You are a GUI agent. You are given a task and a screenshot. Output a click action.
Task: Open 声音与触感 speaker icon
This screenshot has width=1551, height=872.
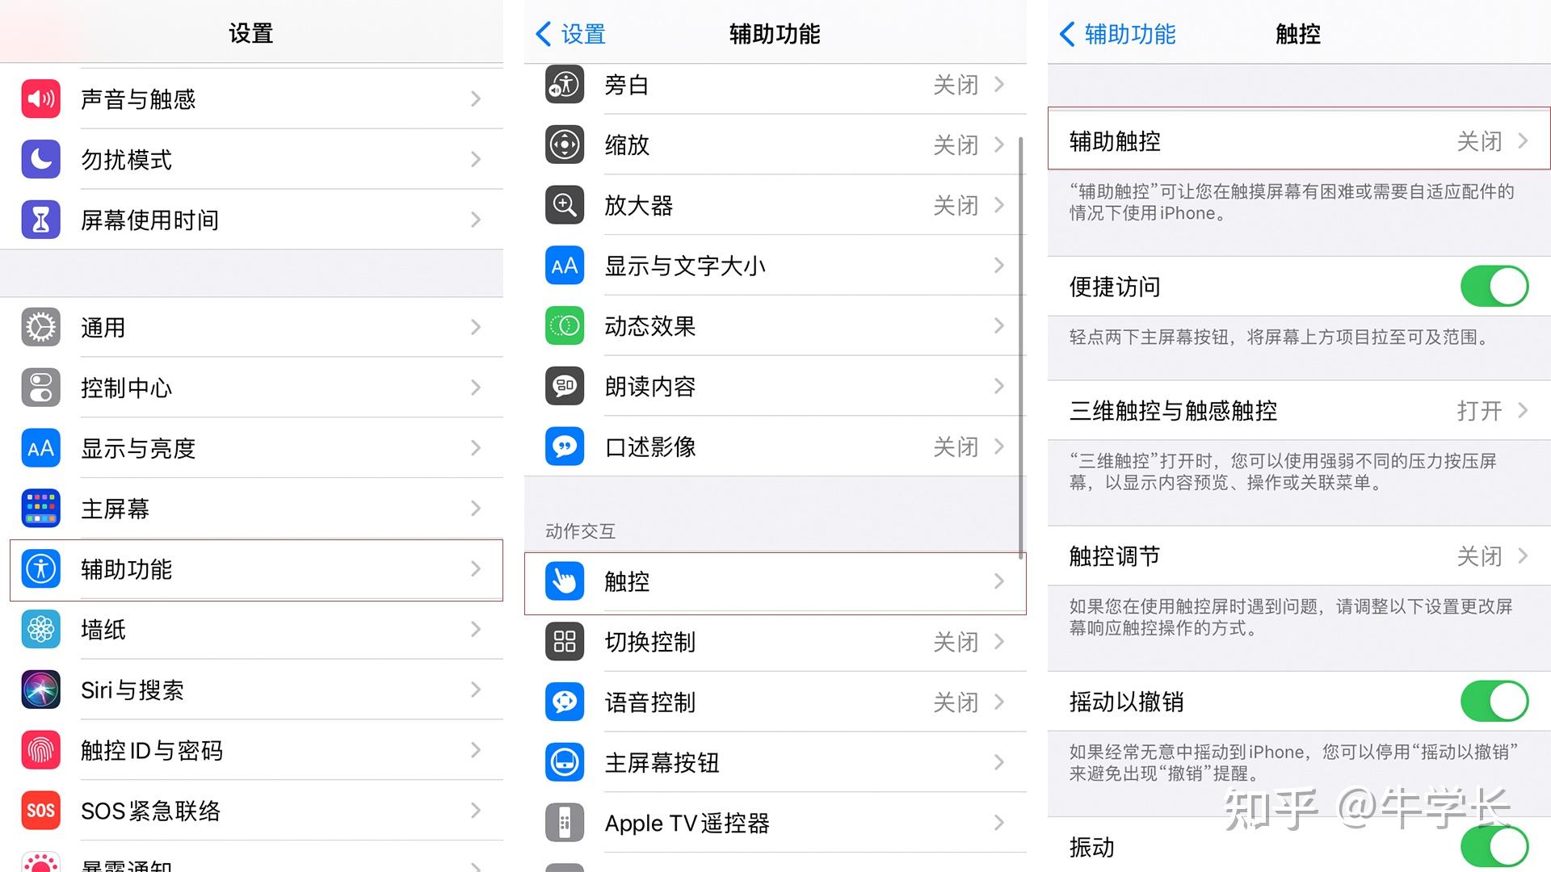pos(40,99)
